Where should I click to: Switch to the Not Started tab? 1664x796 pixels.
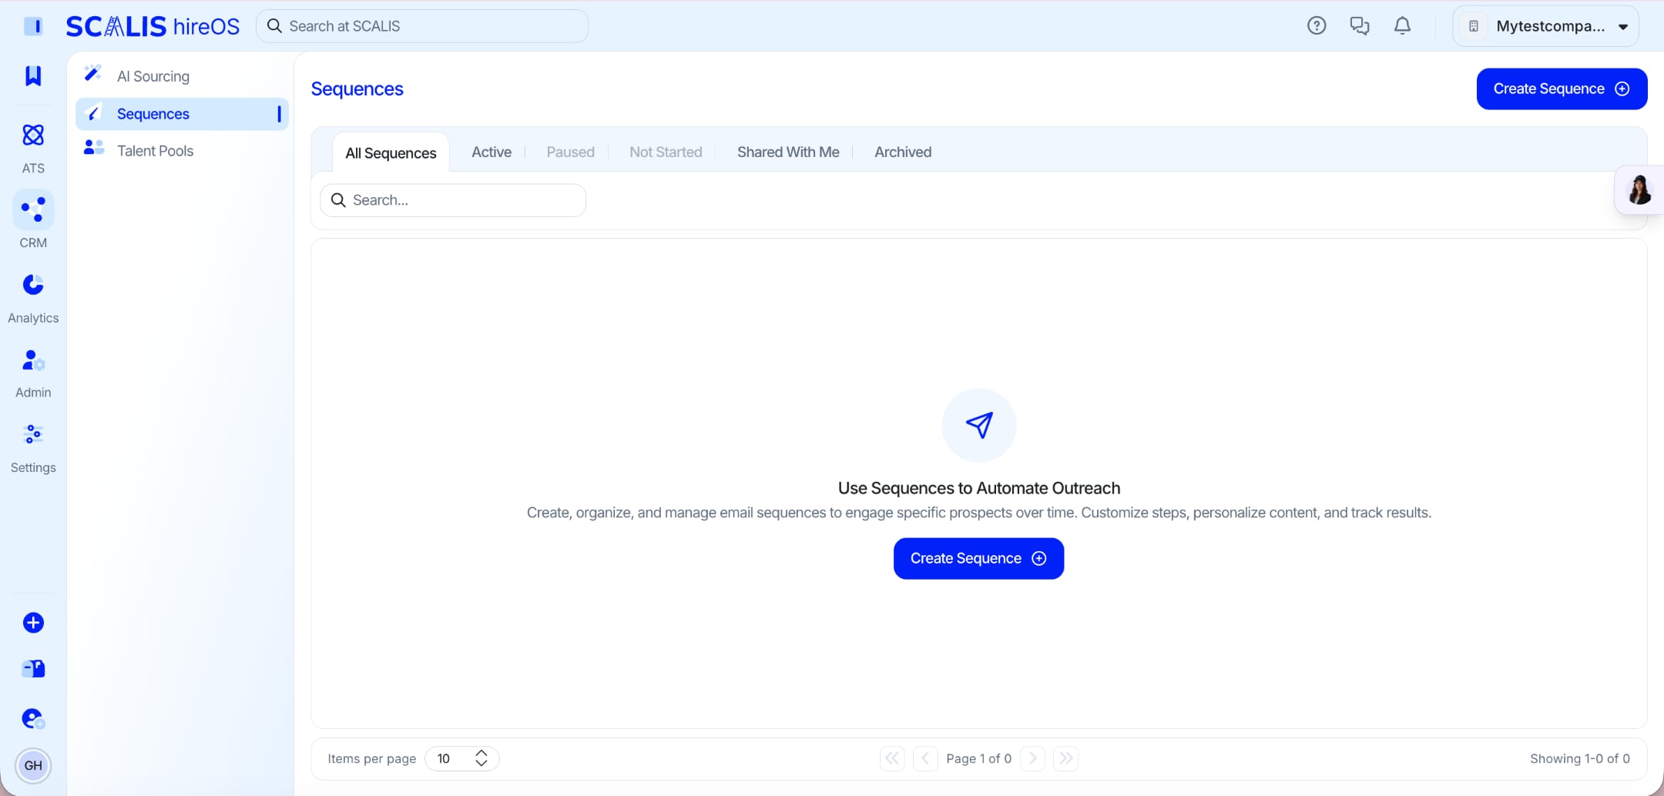(666, 152)
